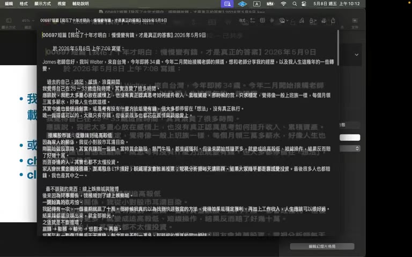412x257 pixels.
Task: Click the media image toolbar icon
Action: click(282, 20)
